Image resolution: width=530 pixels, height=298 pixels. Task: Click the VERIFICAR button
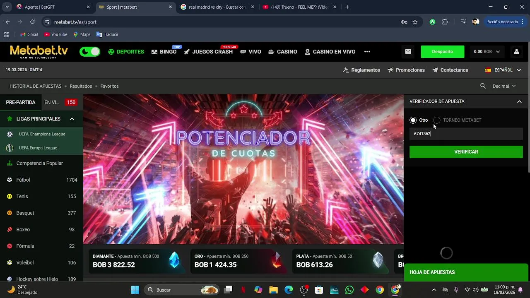[x=466, y=152]
